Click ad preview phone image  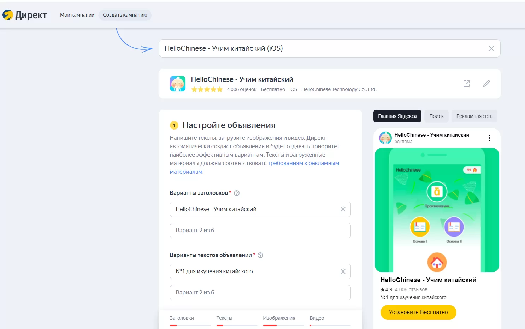pos(437,210)
